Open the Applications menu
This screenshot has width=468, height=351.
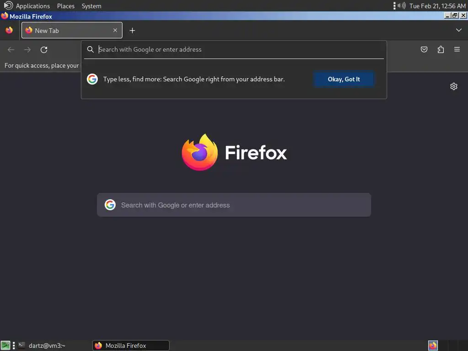click(32, 6)
